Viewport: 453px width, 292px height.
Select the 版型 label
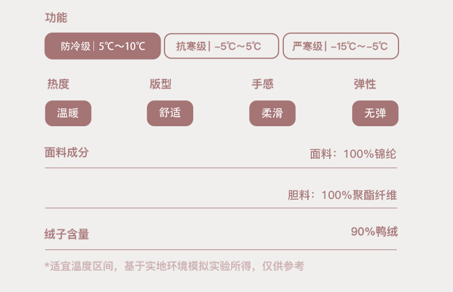[x=160, y=84]
